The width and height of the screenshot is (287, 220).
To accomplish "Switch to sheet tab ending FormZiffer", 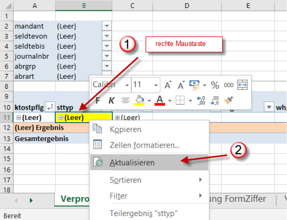I will (x=242, y=199).
